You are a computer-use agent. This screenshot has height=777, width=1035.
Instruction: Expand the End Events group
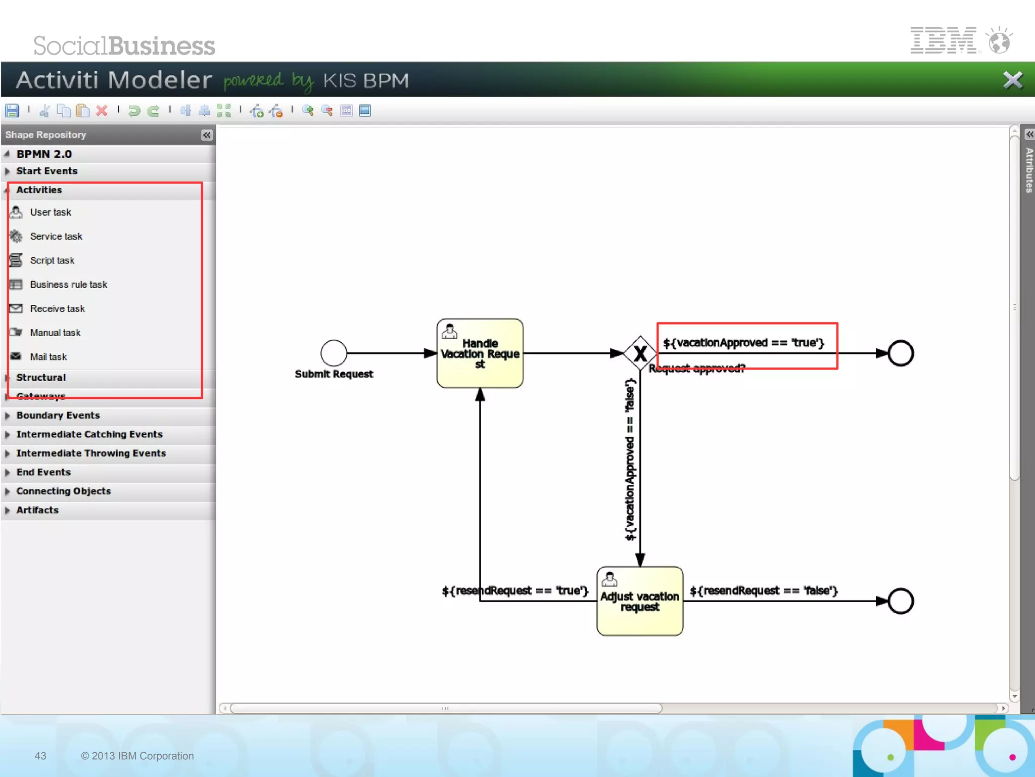[43, 472]
